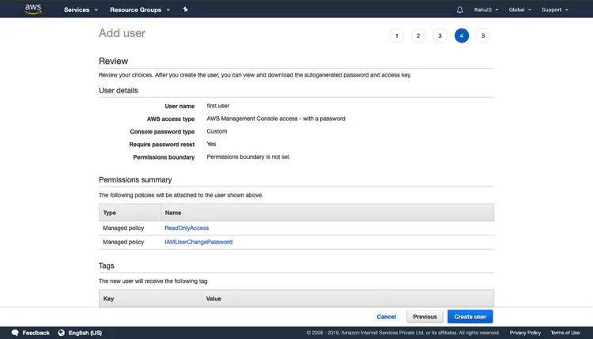593x339 pixels.
Task: Go to step 2 circle
Action: tap(418, 36)
